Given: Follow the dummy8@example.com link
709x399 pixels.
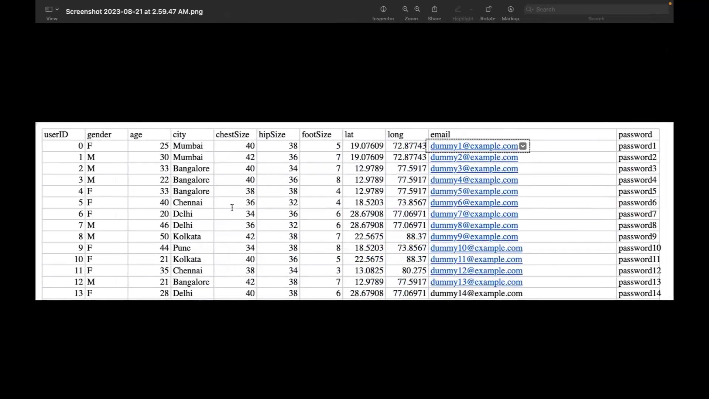Looking at the screenshot, I should click(474, 225).
